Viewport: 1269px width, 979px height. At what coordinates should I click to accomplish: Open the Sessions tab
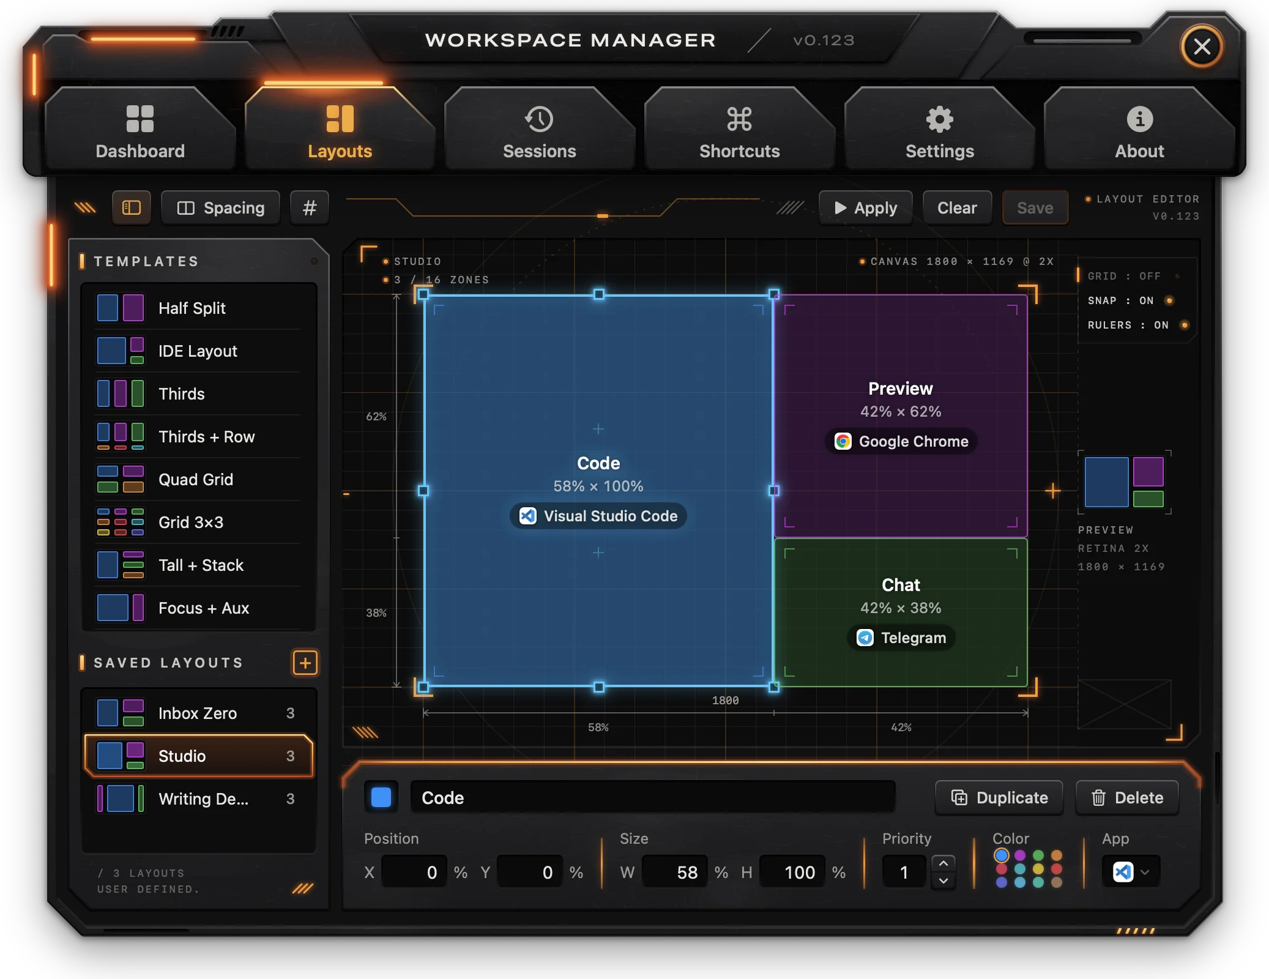tap(539, 130)
